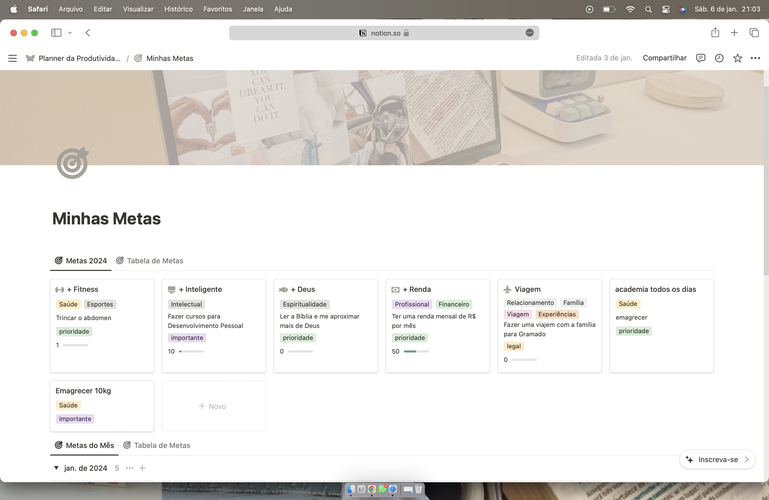This screenshot has width=769, height=500.
Task: Click Safari sidebar toggle icon
Action: pos(56,33)
